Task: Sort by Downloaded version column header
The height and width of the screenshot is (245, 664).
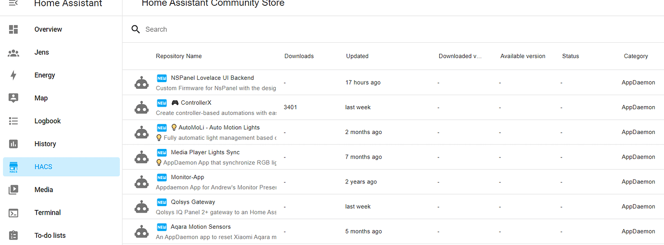Action: point(460,56)
